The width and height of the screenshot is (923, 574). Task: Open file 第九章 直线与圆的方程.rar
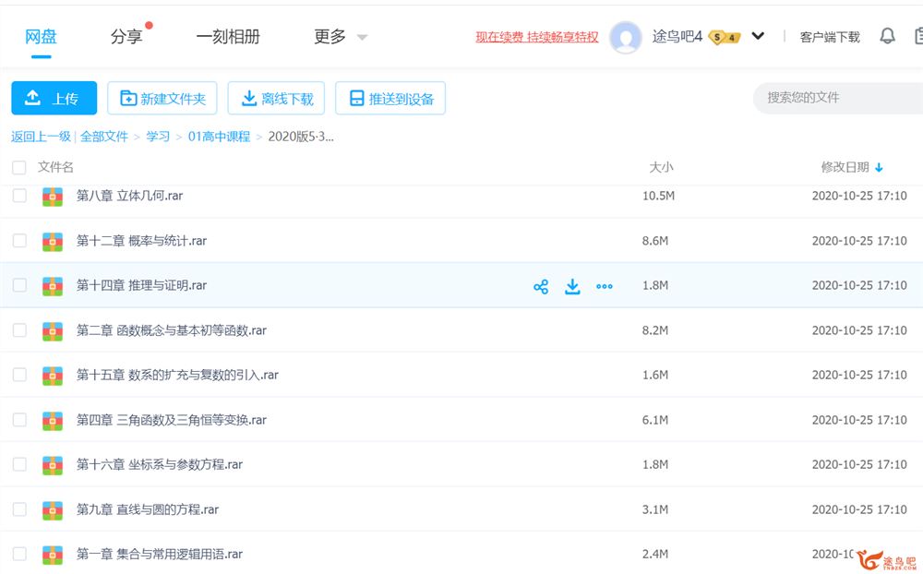tap(147, 509)
